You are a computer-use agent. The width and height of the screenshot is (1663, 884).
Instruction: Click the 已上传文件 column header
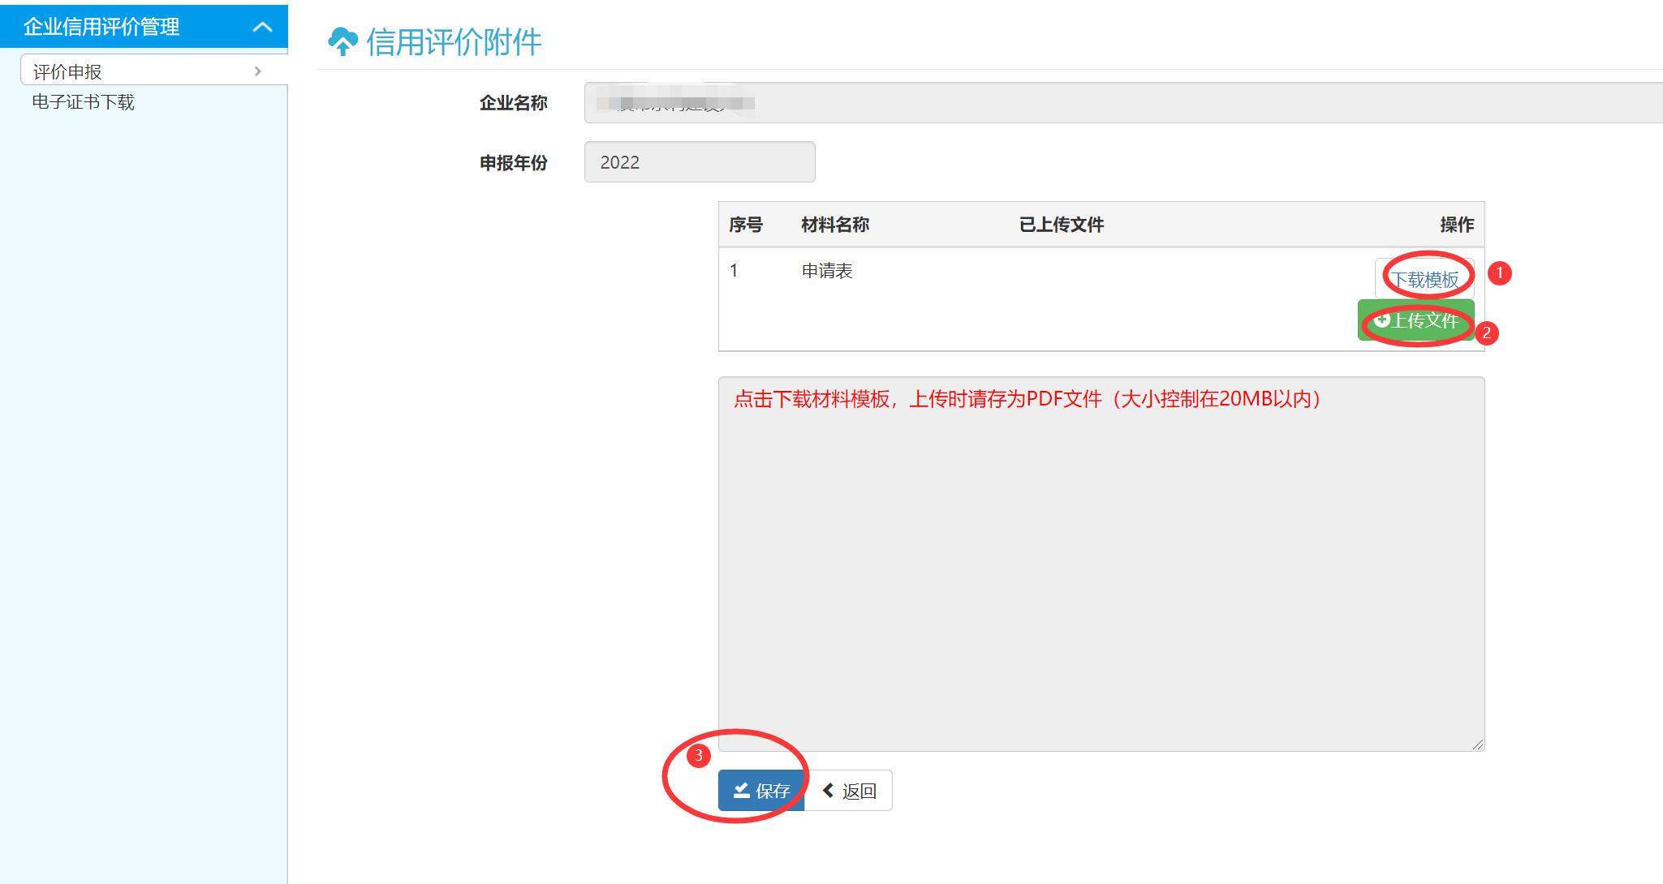point(1061,225)
